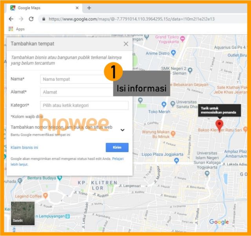Image resolution: width=251 pixels, height=236 pixels.
Task: Click the browser back arrow
Action: tap(11, 19)
